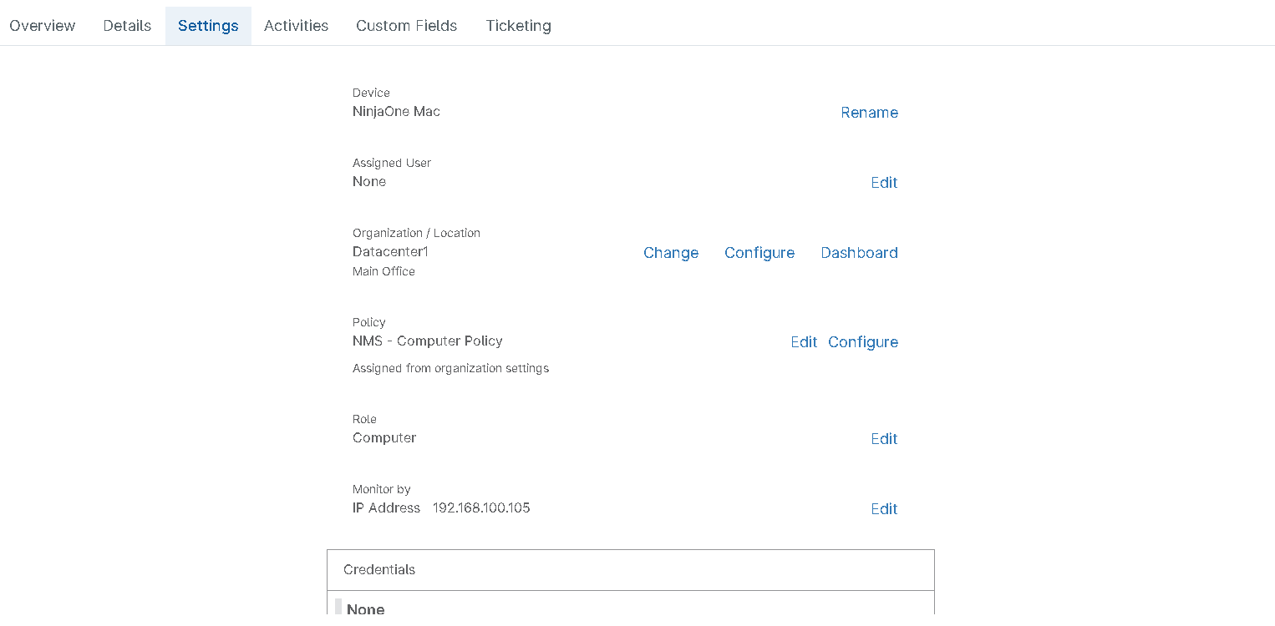Click the Main Office location label
The height and width of the screenshot is (626, 1275).
tap(384, 271)
